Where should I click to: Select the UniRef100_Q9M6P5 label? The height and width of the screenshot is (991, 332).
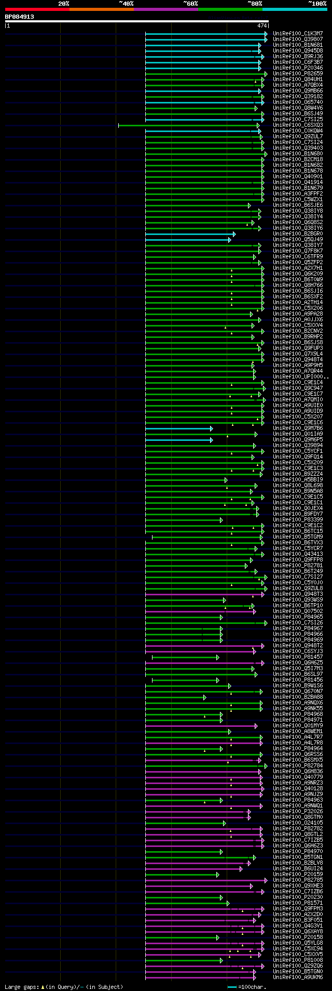[298, 439]
